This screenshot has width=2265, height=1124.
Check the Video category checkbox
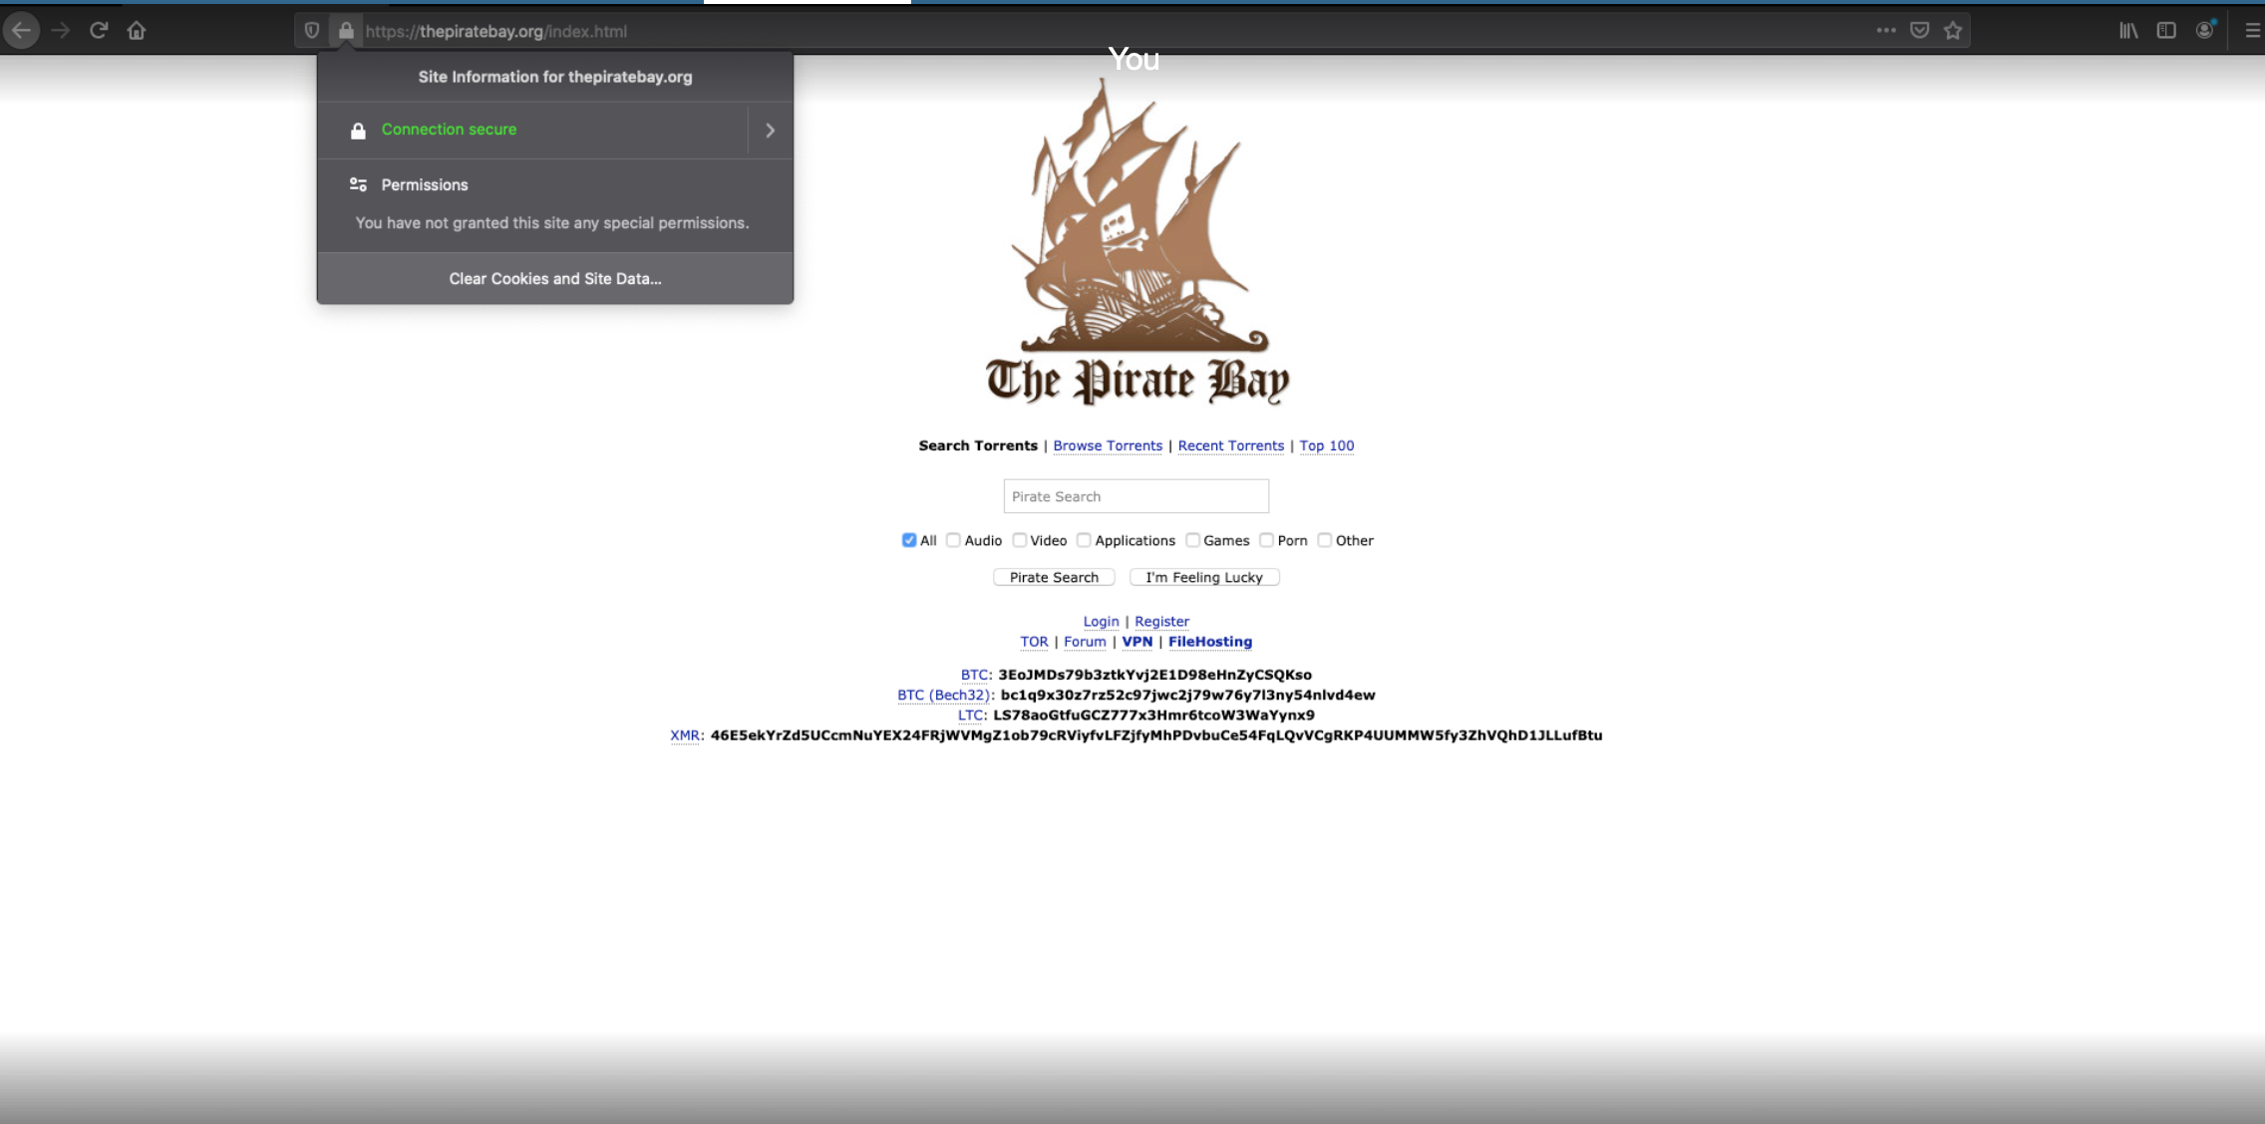[1020, 540]
